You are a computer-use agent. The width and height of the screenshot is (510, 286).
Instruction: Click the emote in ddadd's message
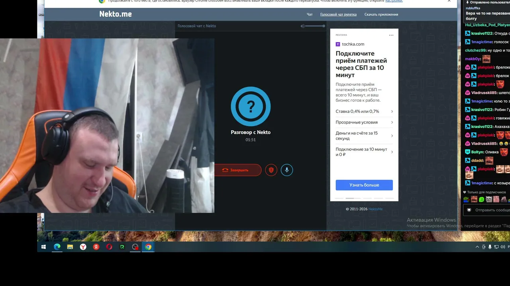click(489, 161)
